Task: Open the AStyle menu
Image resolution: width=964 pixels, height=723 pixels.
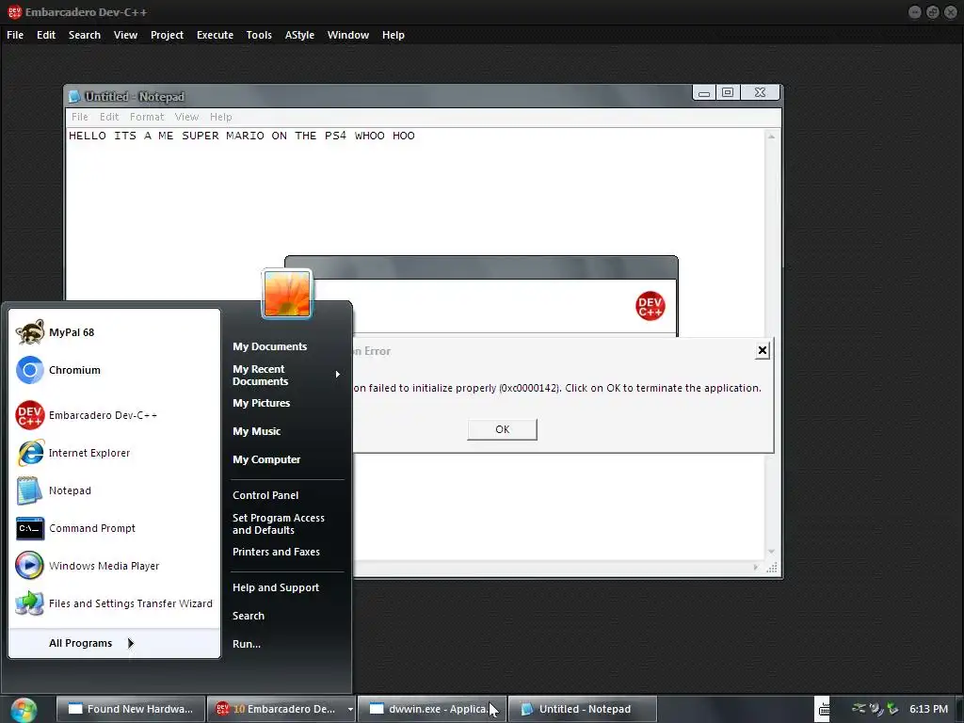Action: tap(299, 35)
